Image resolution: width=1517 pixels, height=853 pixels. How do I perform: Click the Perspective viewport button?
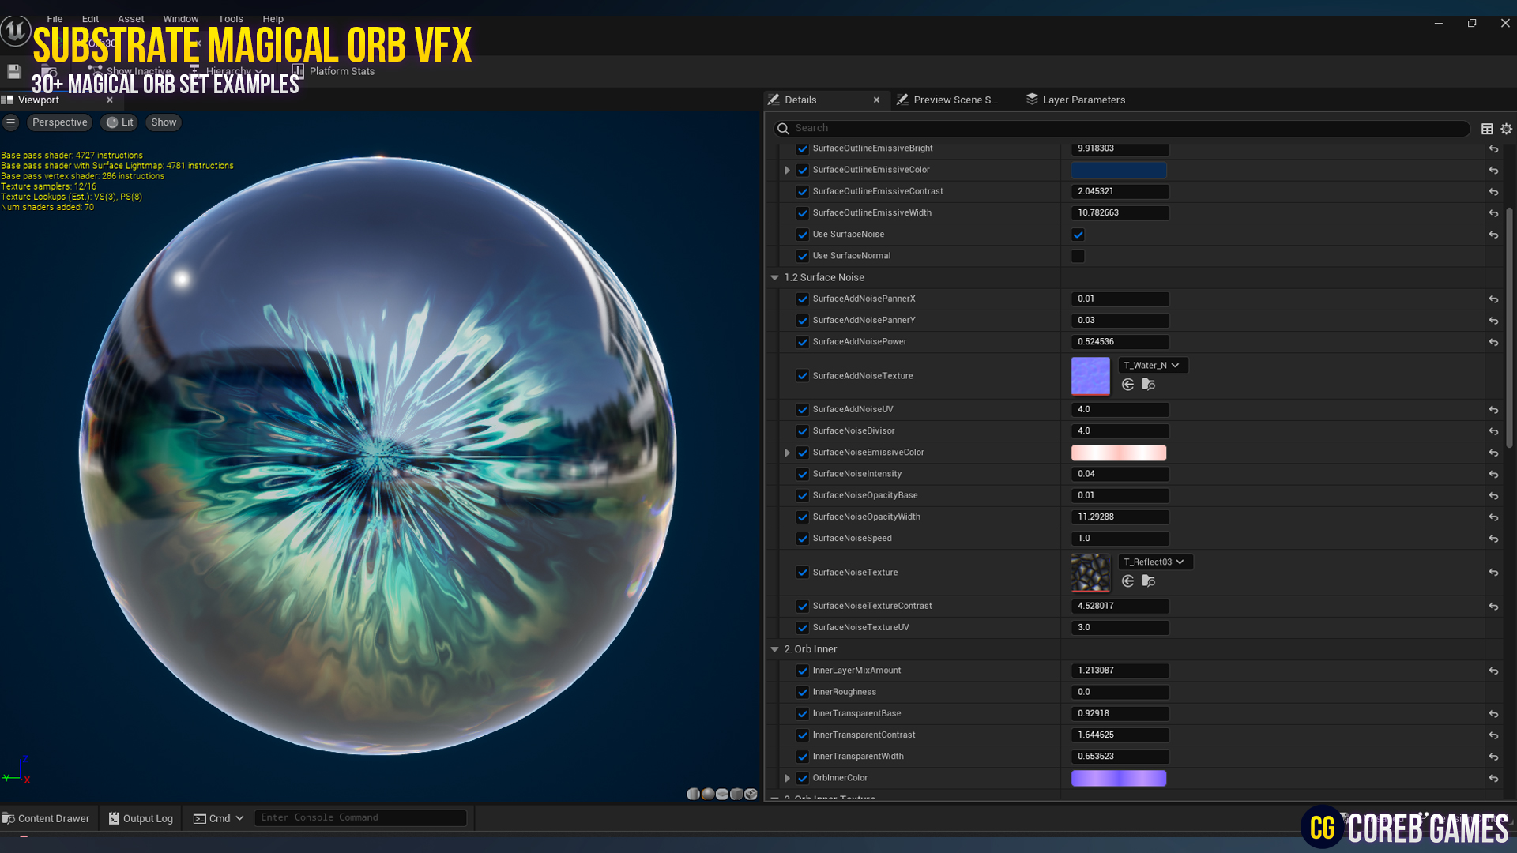tap(59, 122)
